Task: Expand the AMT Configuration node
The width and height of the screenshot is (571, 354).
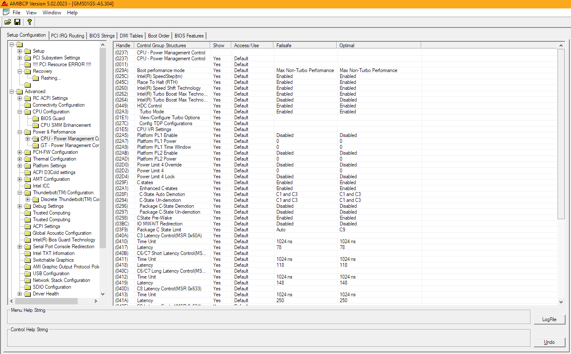Action: click(x=19, y=179)
